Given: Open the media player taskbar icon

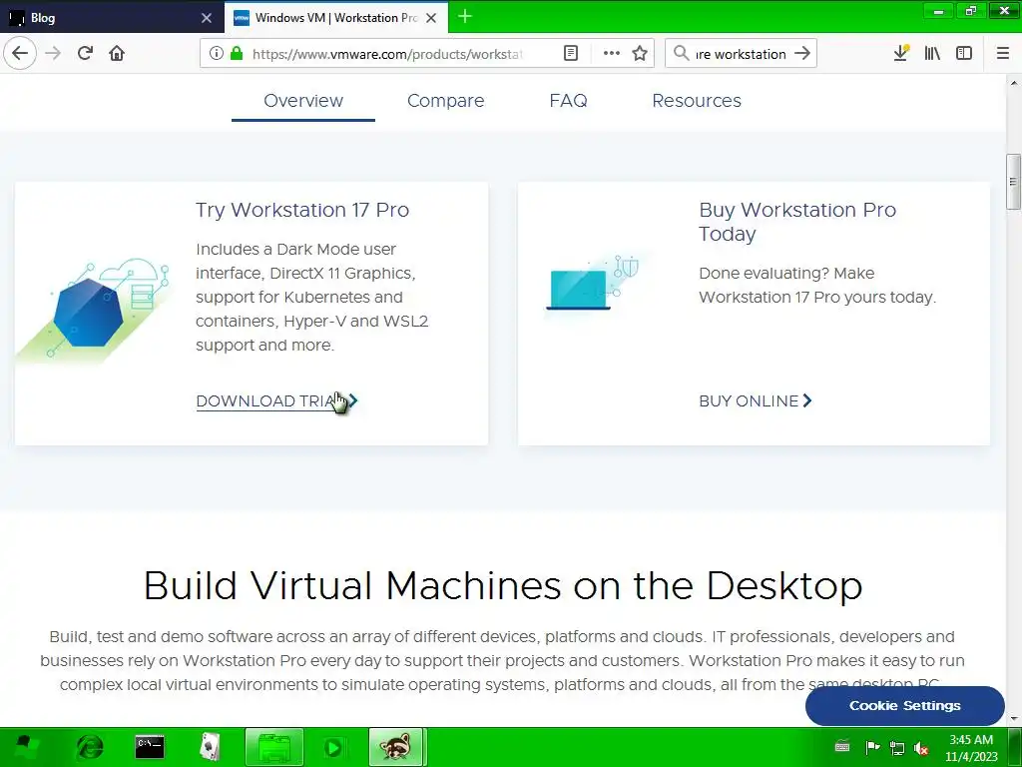Looking at the screenshot, I should click(333, 747).
